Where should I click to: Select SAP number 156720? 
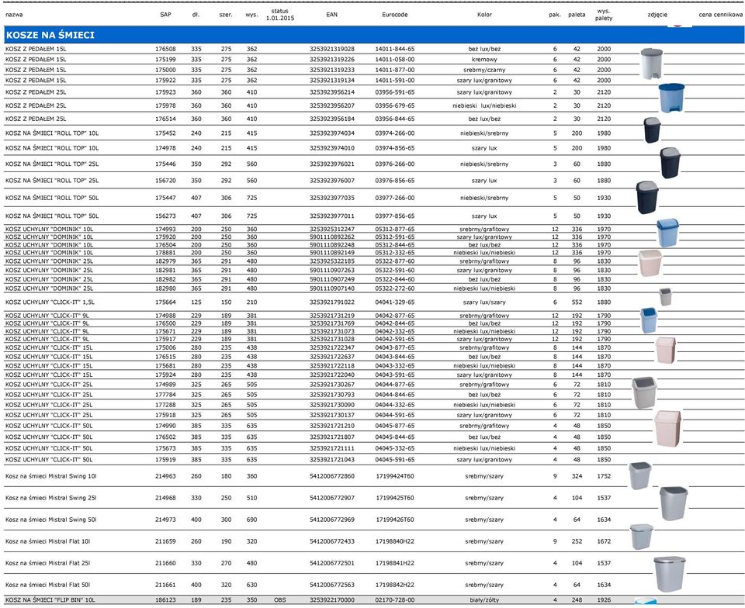coord(165,181)
